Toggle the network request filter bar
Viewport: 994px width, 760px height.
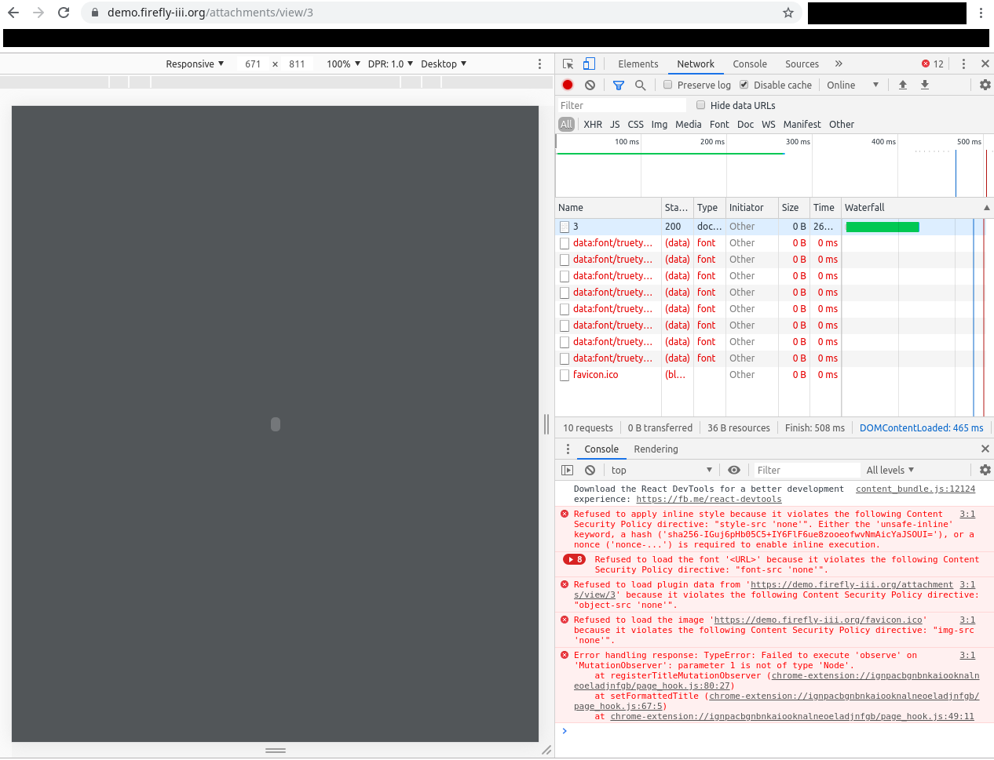(618, 85)
